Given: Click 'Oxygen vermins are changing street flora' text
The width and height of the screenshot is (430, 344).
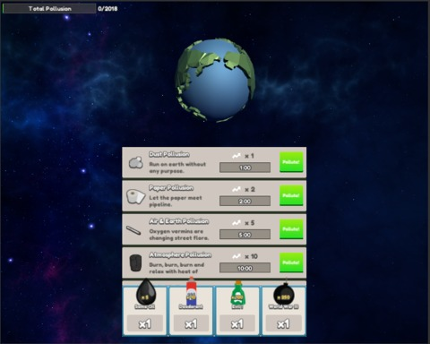Looking at the screenshot, I should pos(178,235).
